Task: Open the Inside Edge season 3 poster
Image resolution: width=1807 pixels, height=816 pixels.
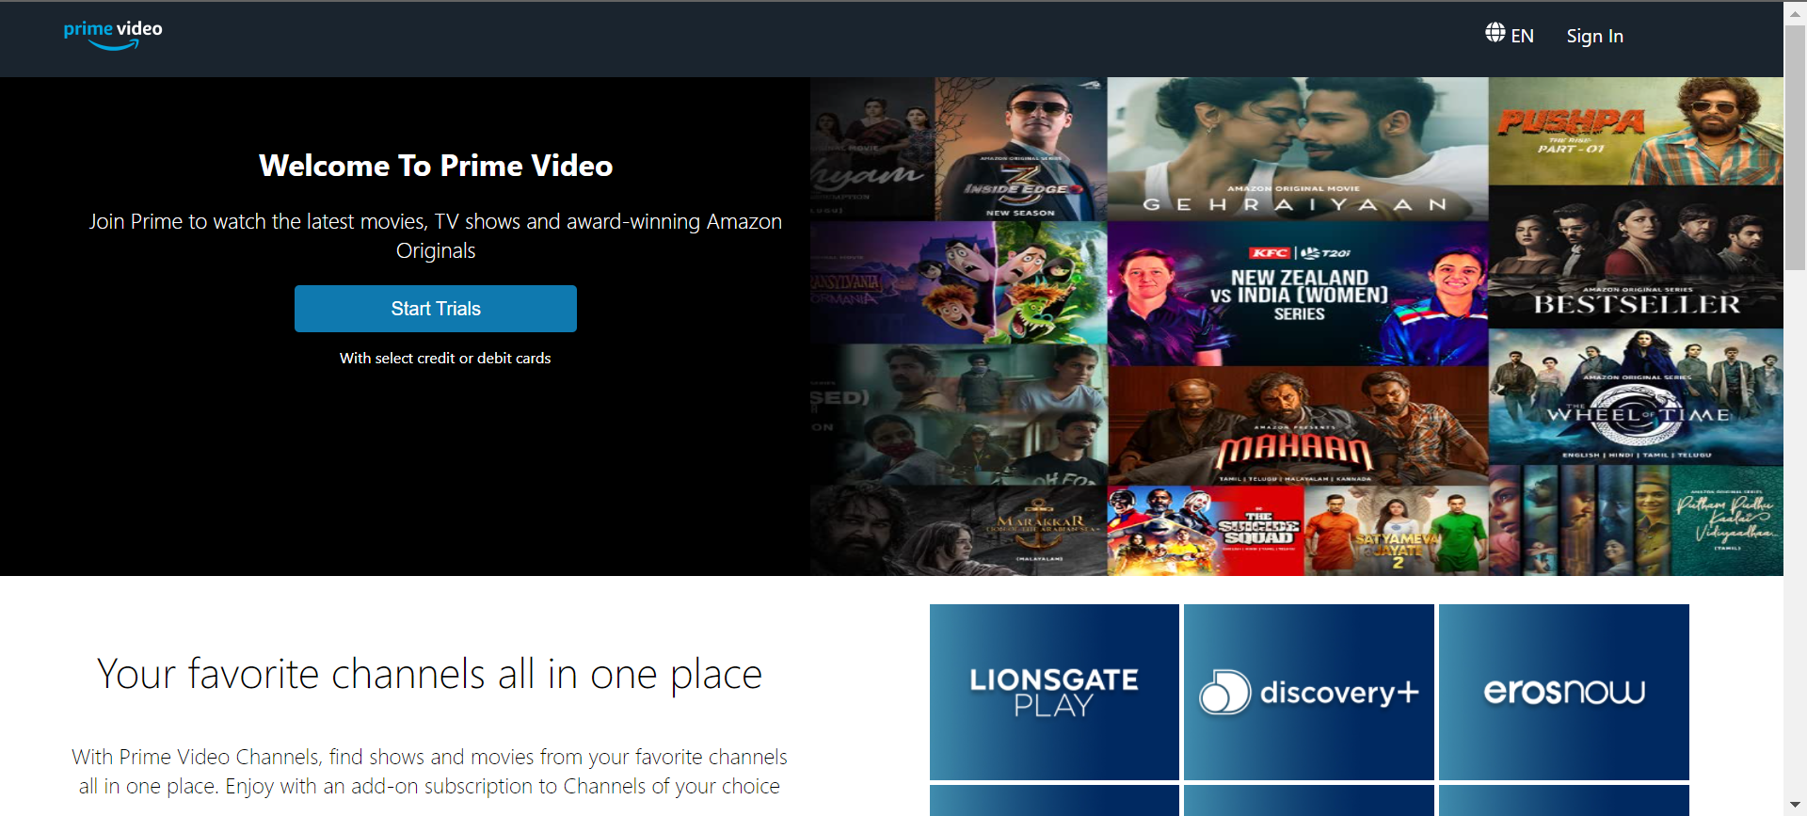Action: [1020, 149]
